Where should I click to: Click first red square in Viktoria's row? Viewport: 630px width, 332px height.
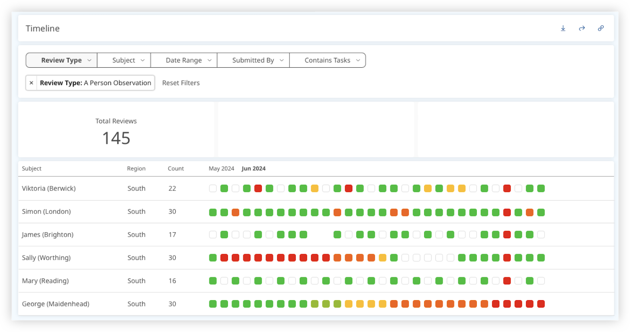(258, 188)
